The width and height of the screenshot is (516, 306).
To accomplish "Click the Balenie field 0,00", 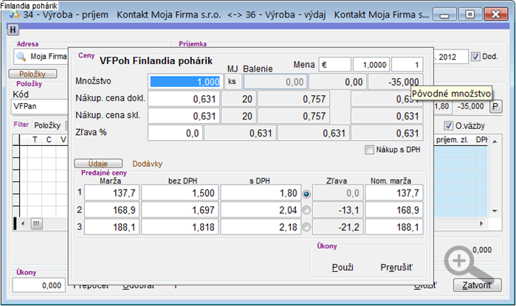I will tap(275, 82).
